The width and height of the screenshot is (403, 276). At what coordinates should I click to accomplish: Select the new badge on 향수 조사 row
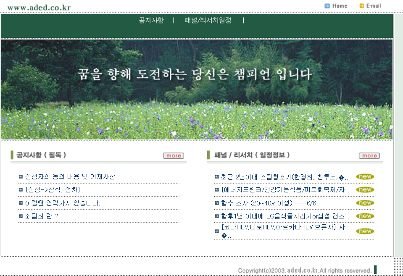365,202
